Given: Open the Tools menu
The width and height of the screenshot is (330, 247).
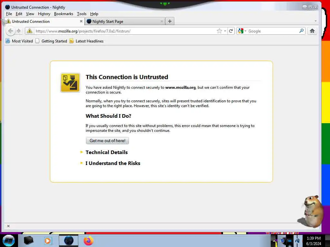Looking at the screenshot, I should tap(82, 14).
